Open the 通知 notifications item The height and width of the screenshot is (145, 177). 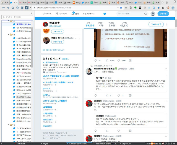click(x=75, y=14)
